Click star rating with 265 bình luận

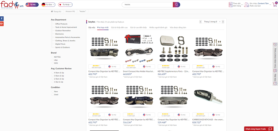(x=200, y=114)
